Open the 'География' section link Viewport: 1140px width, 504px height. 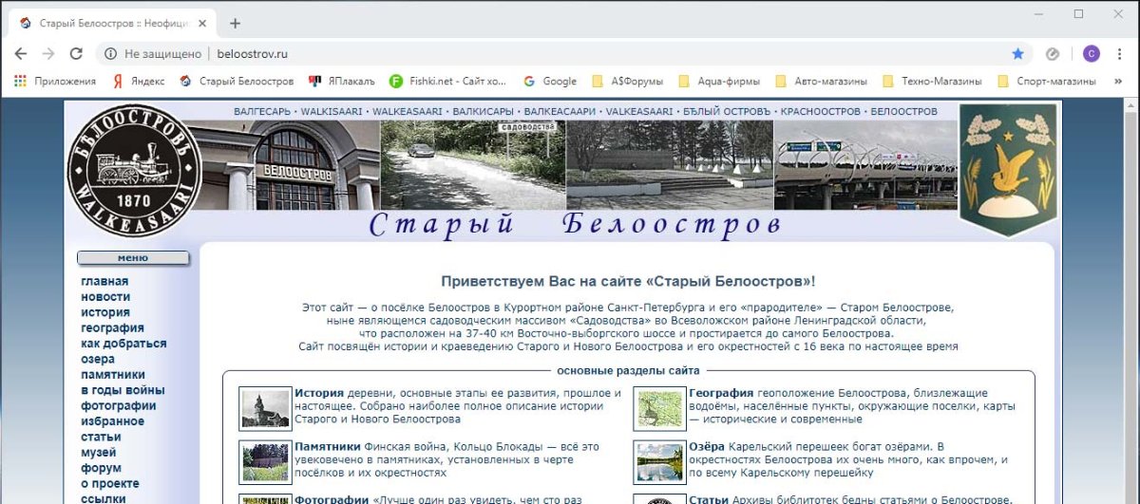[721, 393]
